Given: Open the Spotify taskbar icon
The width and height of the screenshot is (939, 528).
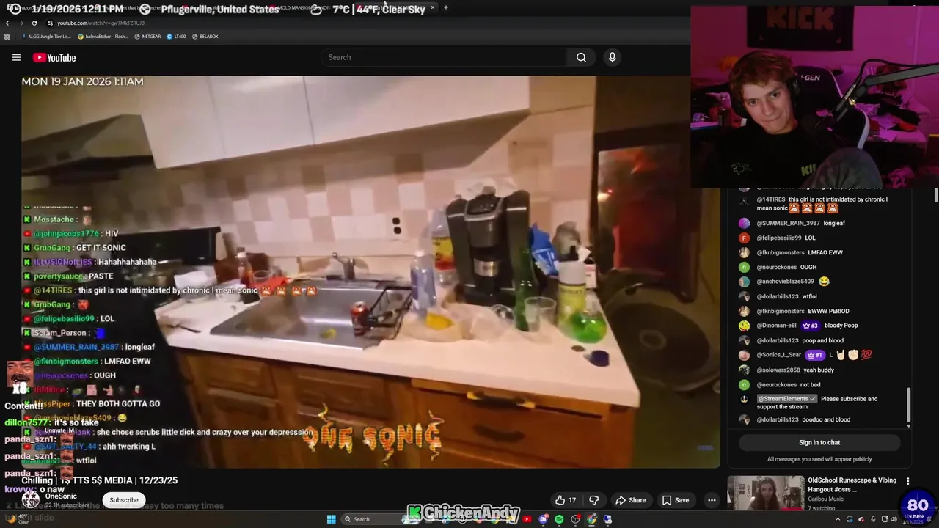Looking at the screenshot, I should click(559, 519).
